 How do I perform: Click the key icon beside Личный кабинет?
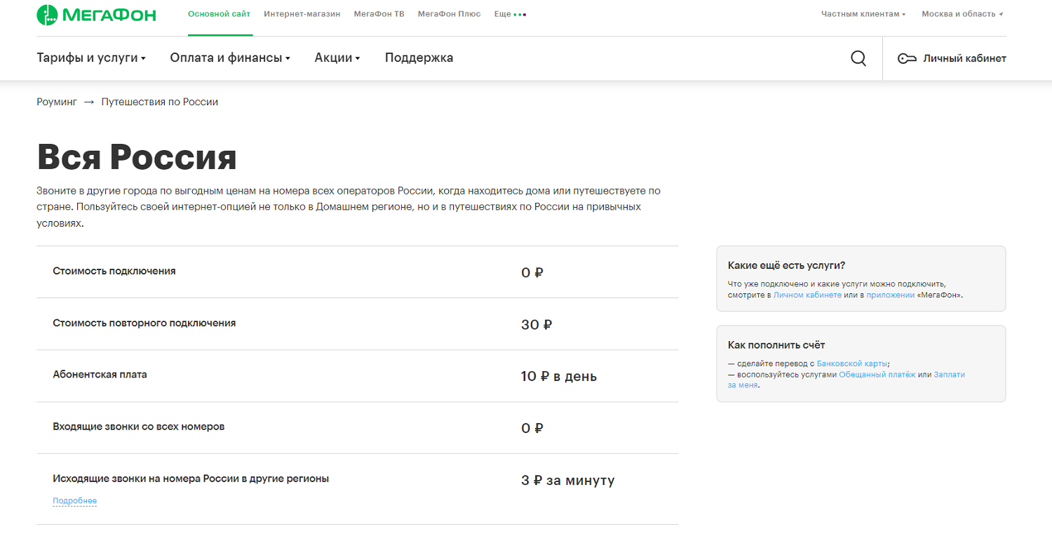[x=907, y=59]
